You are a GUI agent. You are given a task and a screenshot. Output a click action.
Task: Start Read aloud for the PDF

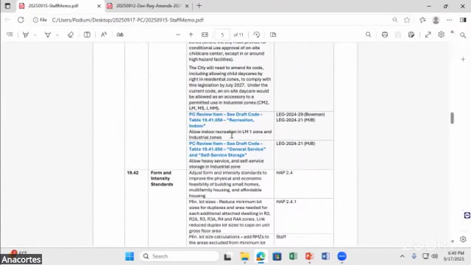pos(104,35)
